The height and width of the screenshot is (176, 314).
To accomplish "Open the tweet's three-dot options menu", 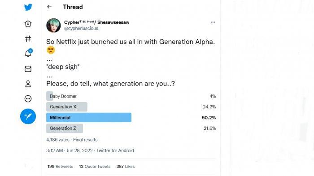I will 213,22.
